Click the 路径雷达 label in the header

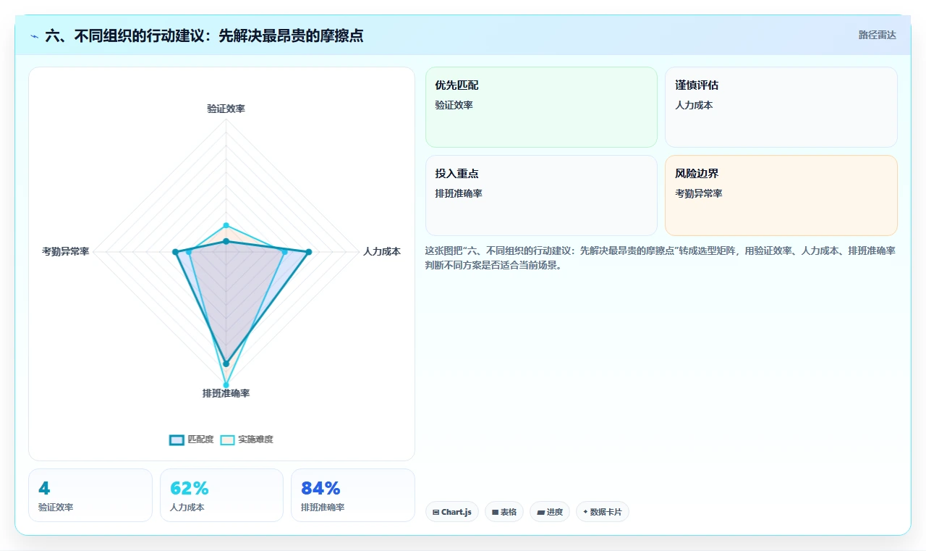(877, 35)
